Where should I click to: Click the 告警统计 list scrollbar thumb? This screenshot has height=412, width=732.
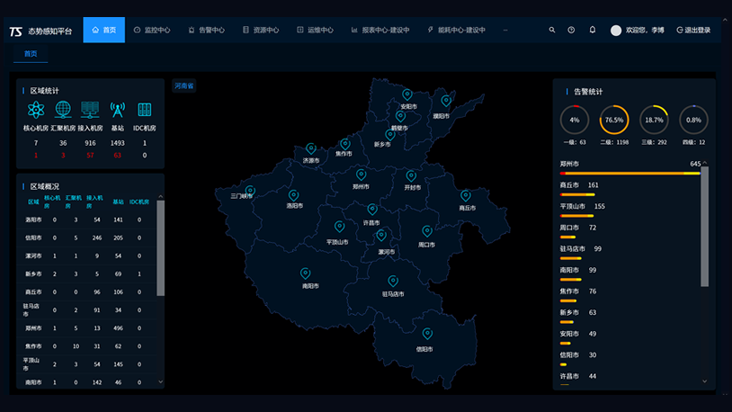point(704,225)
